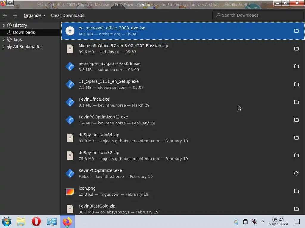305x228 pixels.
Task: Click the zip file icon of Microsoft Office 97
Action: click(x=70, y=49)
